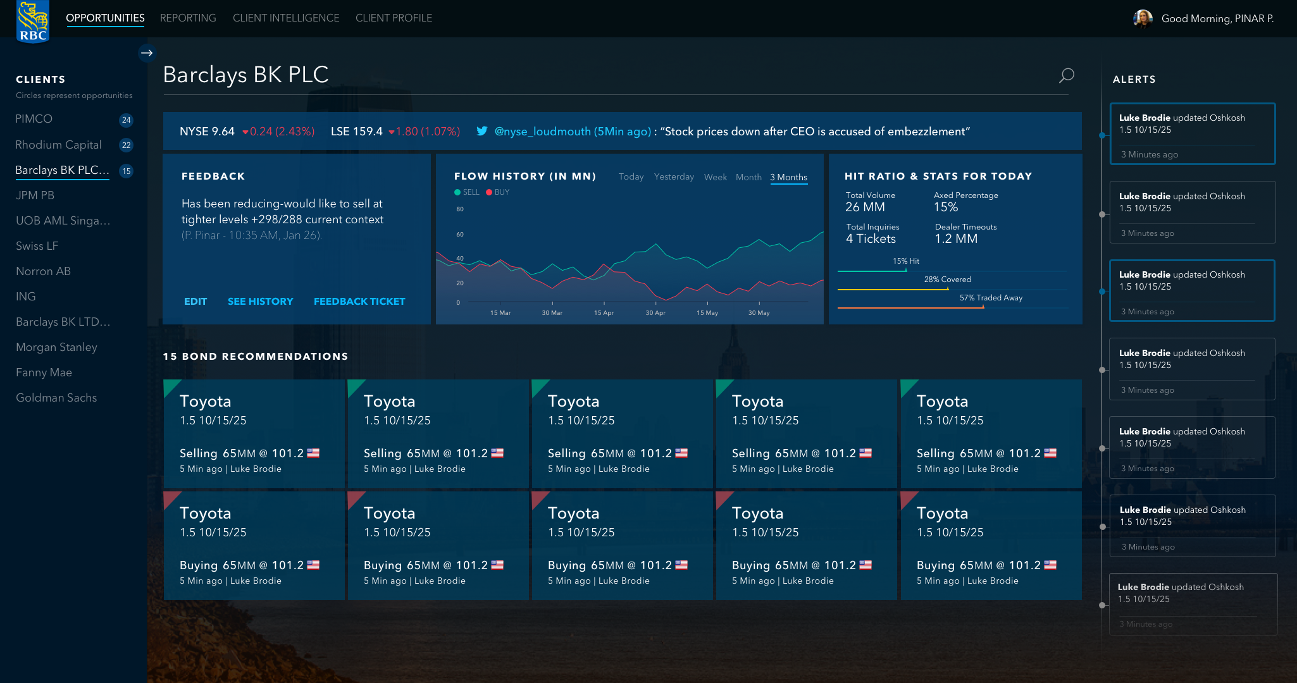Click the opportunities count badge next to PIMCO
This screenshot has width=1297, height=683.
click(126, 120)
